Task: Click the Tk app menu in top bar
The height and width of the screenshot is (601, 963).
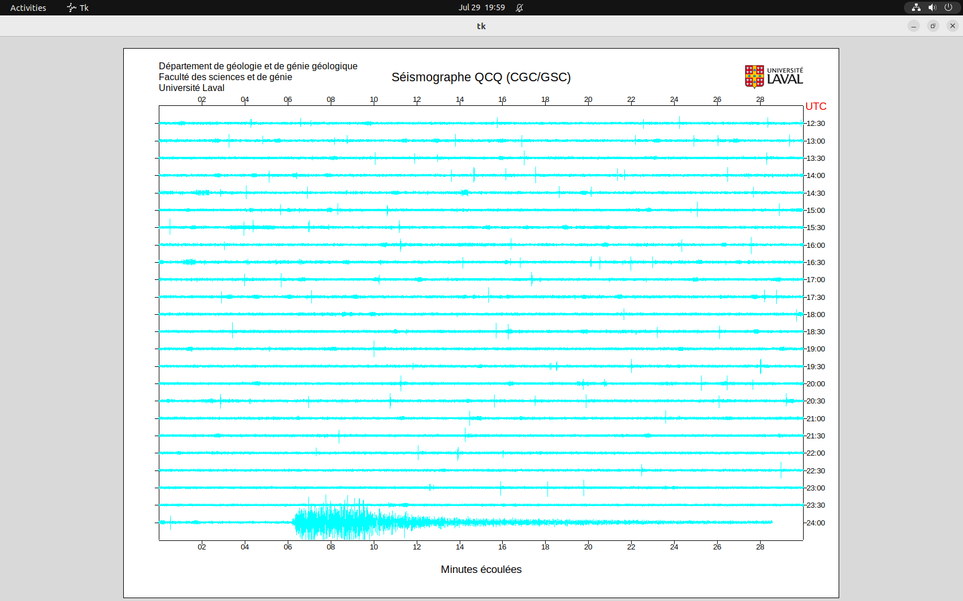Action: pos(78,7)
